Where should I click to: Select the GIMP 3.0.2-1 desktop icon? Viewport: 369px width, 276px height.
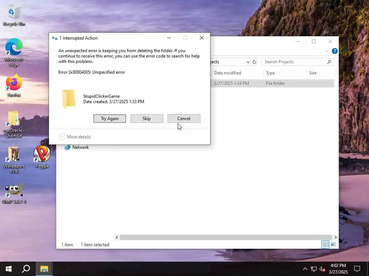[14, 193]
